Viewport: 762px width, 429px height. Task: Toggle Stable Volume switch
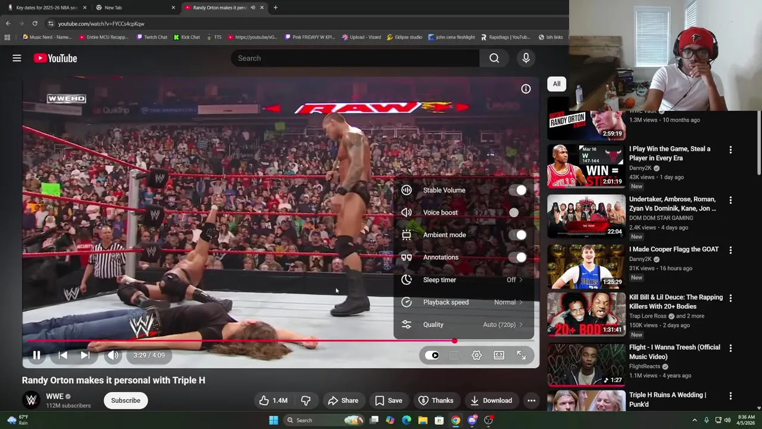tap(517, 190)
